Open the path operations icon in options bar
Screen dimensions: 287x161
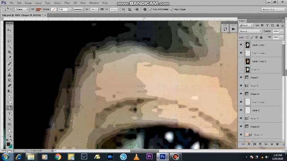123,9
